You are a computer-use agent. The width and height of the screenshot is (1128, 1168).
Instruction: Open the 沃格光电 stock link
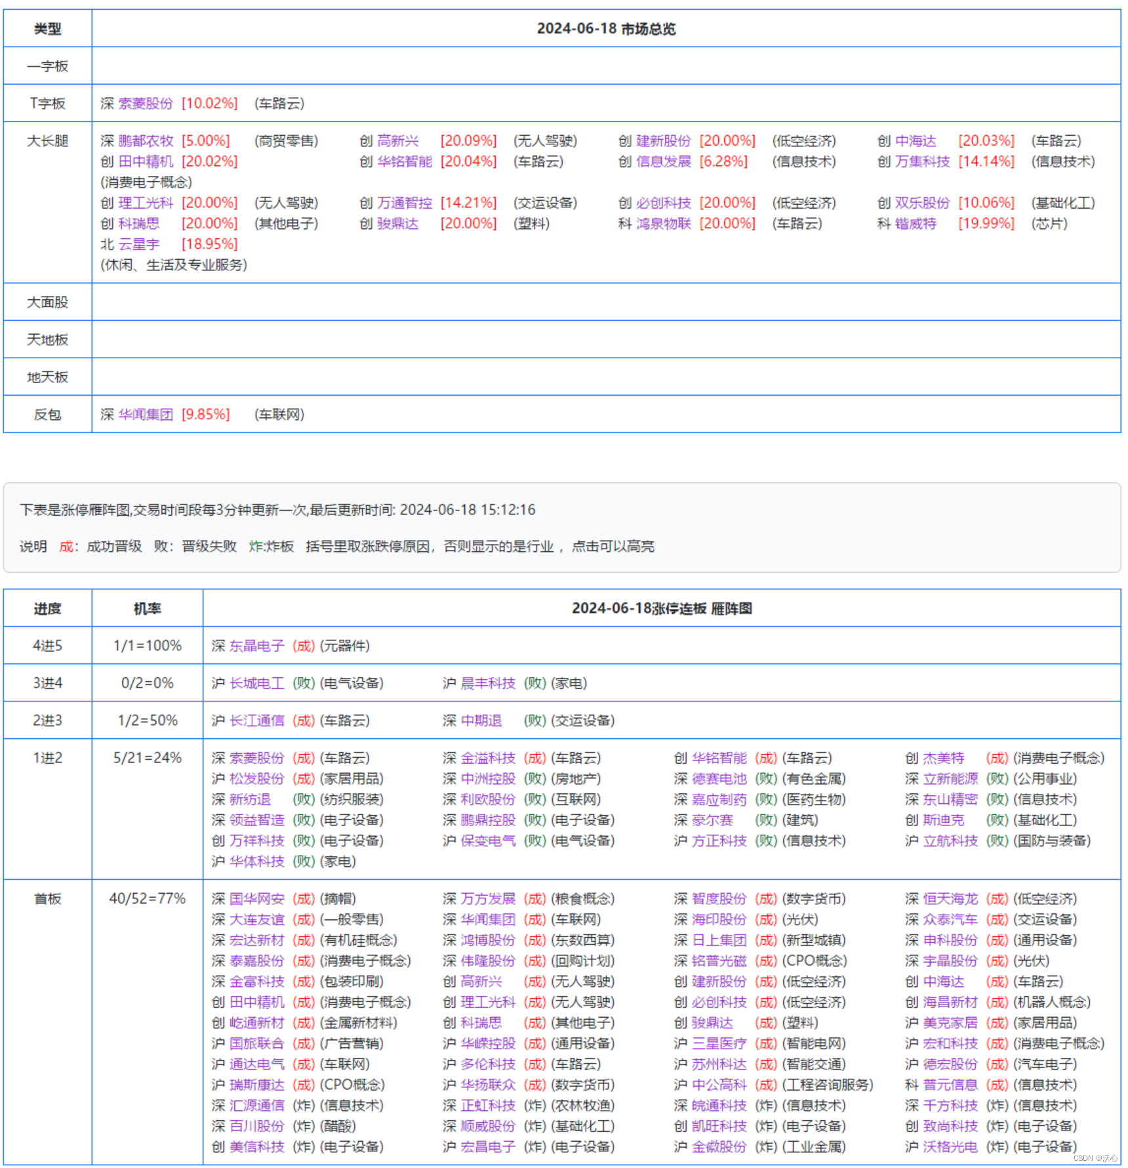click(x=950, y=1146)
